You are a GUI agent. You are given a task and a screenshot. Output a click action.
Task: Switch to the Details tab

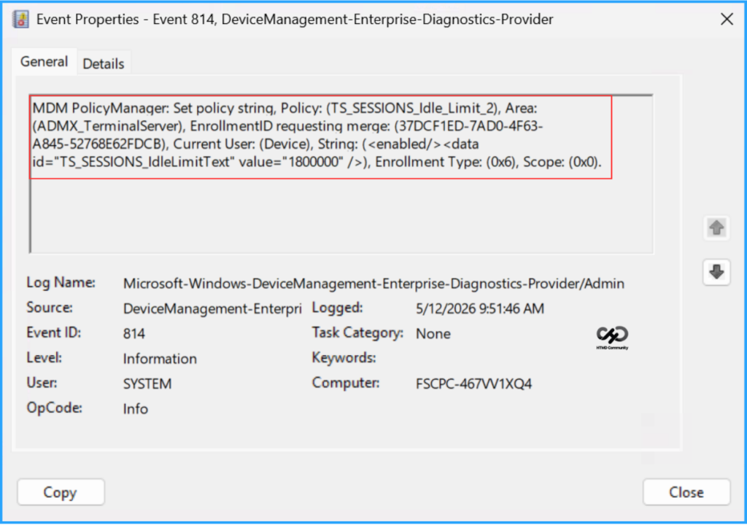click(x=104, y=63)
